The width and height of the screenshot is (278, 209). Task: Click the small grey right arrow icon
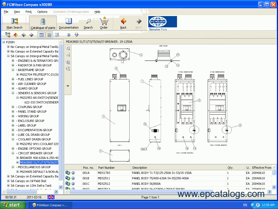(x=31, y=35)
